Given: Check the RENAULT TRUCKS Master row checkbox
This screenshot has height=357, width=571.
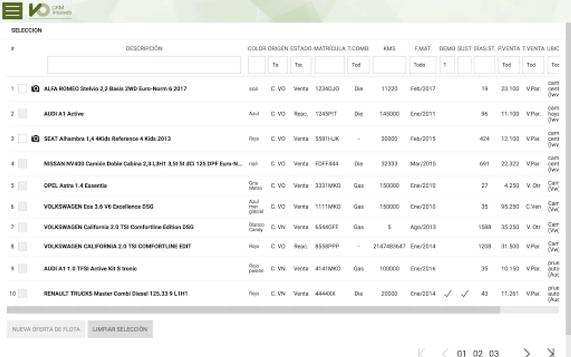Looking at the screenshot, I should pos(23,294).
